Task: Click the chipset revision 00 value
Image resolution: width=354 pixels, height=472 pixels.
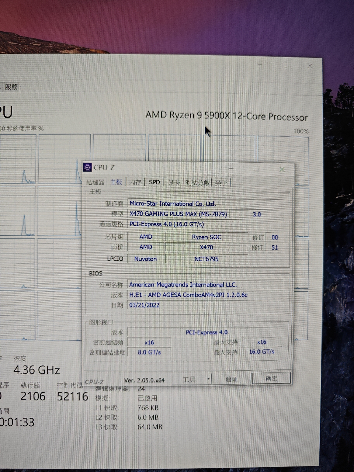Action: (275, 237)
